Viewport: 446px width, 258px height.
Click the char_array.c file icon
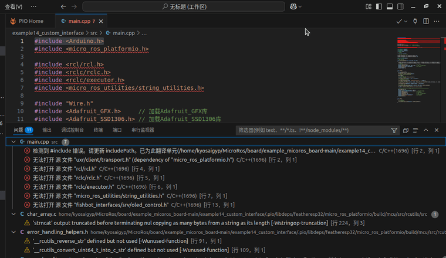click(22, 213)
